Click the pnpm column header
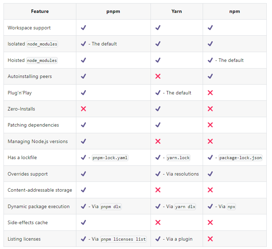Viewport: 272px width, 249px height. 113,12
